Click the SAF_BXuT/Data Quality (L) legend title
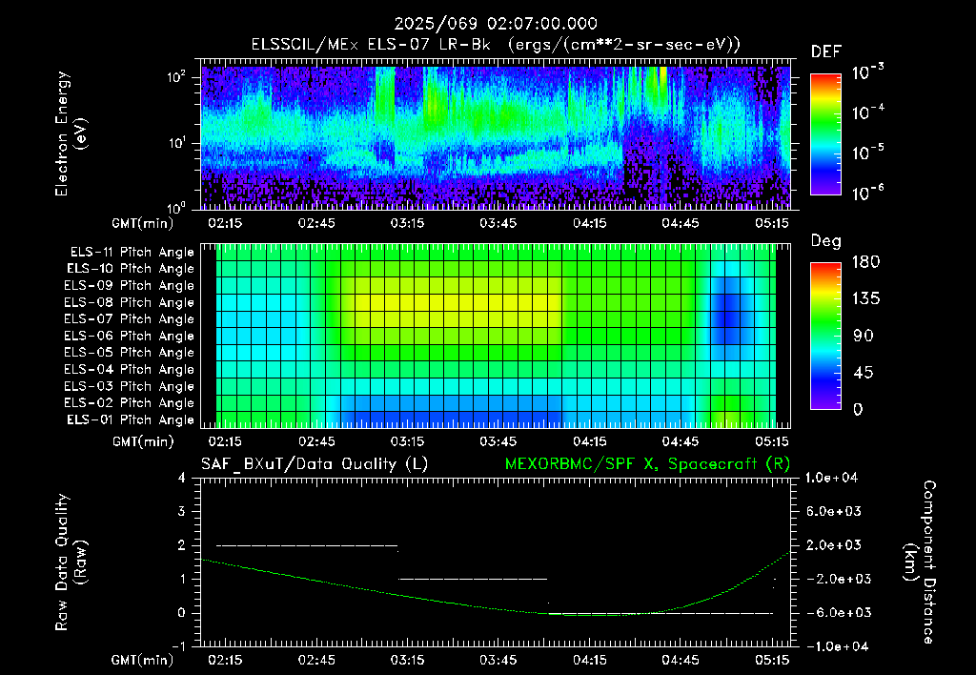 [x=315, y=464]
